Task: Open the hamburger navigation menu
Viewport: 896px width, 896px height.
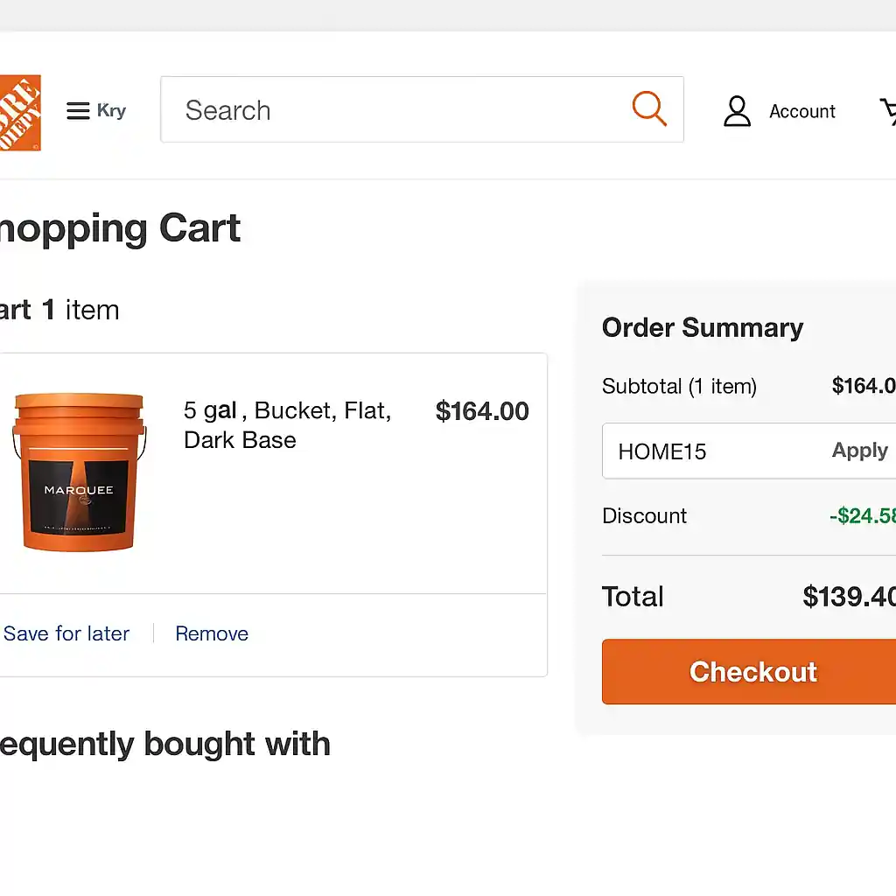Action: point(77,110)
